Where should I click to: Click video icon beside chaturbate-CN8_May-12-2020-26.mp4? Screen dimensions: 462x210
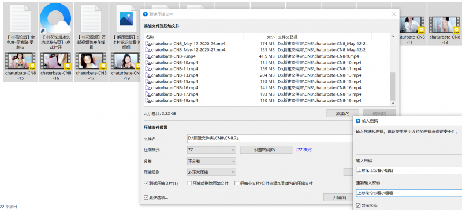tap(148, 44)
